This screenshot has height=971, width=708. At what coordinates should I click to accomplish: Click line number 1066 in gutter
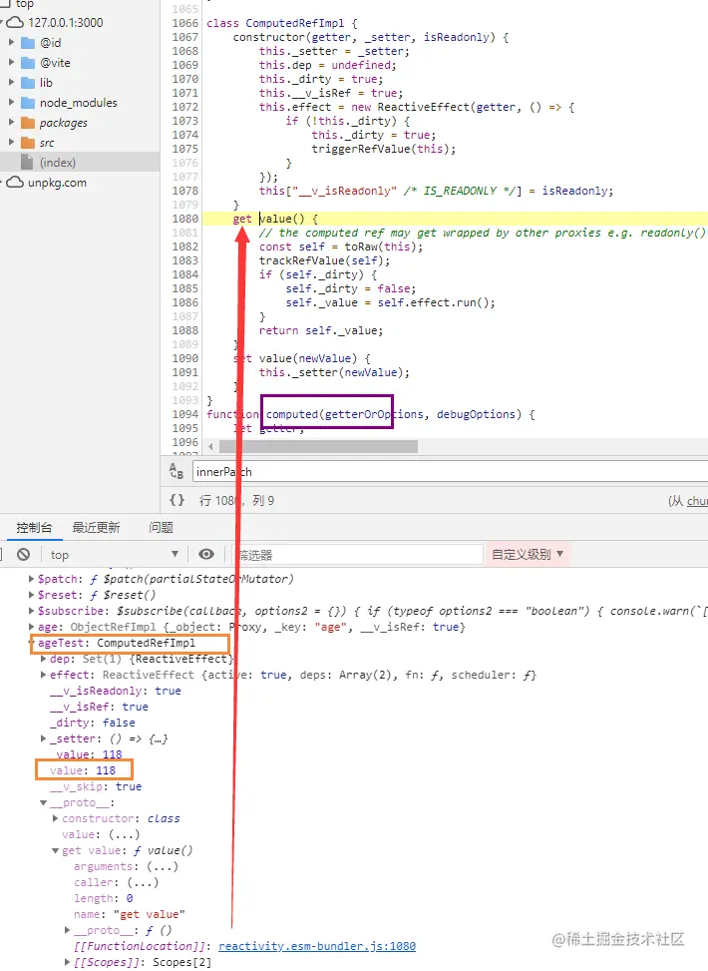tap(185, 23)
